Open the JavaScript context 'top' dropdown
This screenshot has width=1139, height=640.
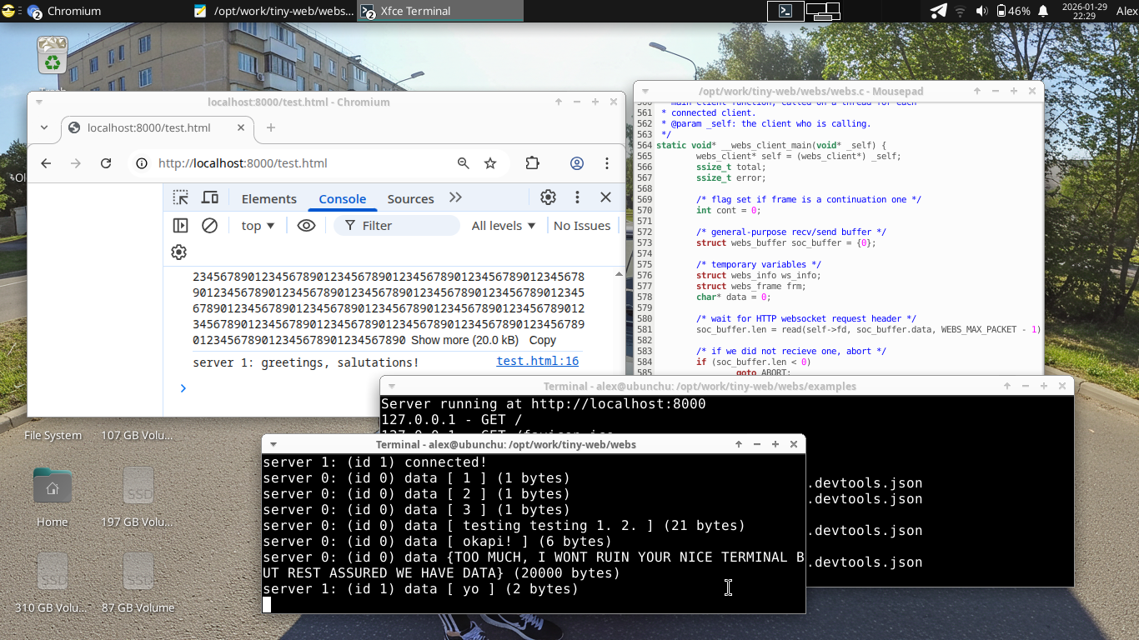[258, 225]
